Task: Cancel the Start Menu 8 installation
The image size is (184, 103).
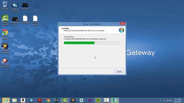Action: pos(119,72)
